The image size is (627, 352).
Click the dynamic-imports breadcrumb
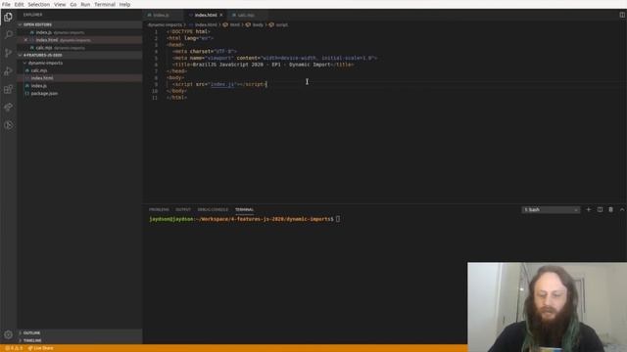point(165,24)
